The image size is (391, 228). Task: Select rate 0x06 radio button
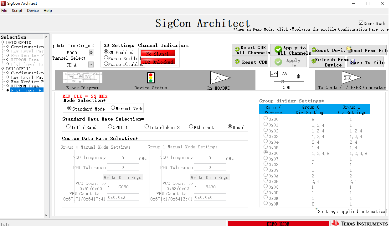click(265, 153)
